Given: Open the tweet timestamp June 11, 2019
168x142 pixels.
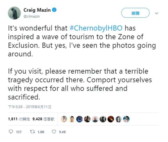Looking at the screenshot, I should click(30, 107).
